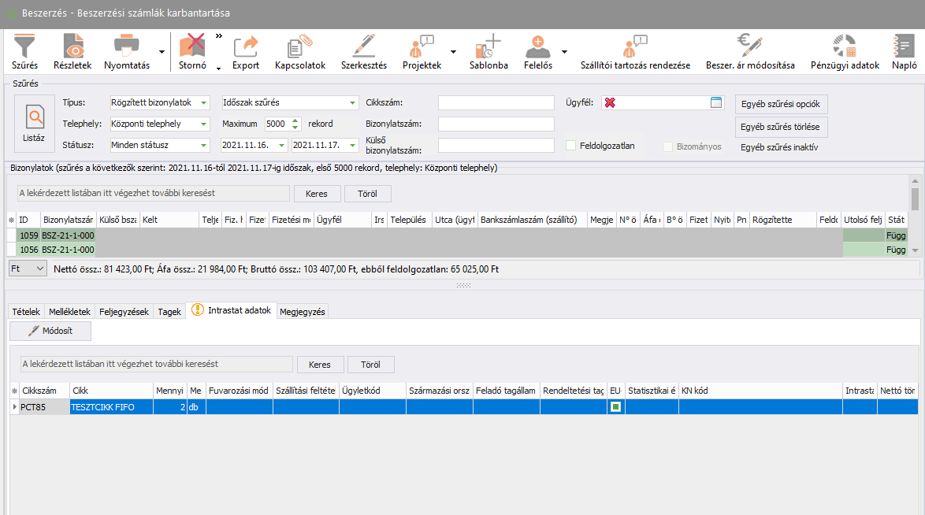Screen dimensions: 925x515
Task: Click the Egyéb szűrési opciók button
Action: coord(781,104)
